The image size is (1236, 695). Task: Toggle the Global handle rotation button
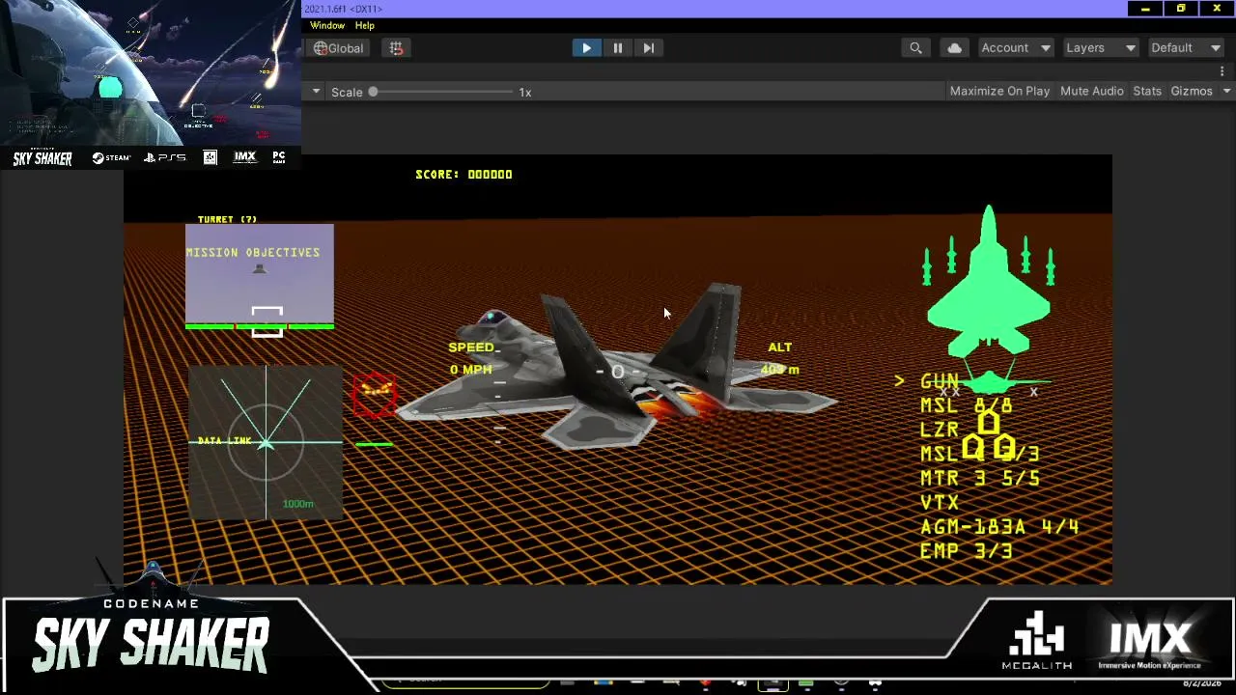point(338,47)
